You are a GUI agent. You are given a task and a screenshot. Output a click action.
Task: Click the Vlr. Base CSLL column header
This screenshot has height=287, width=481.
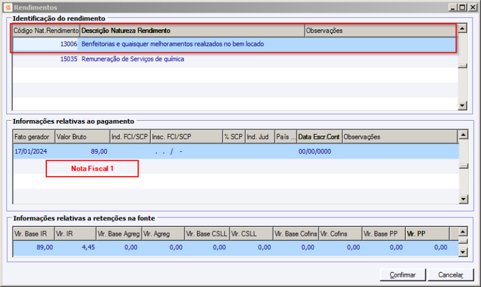[207, 234]
